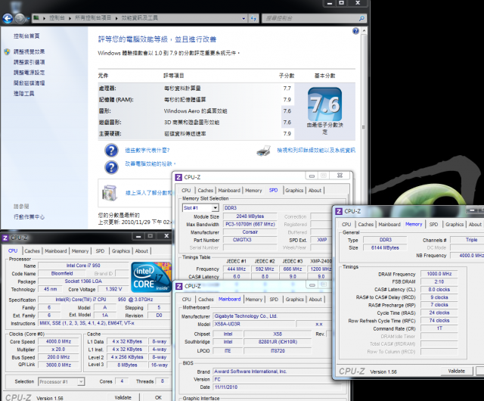
Task: Open the address bar history dropdown arrow
Action: pyautogui.click(x=244, y=18)
